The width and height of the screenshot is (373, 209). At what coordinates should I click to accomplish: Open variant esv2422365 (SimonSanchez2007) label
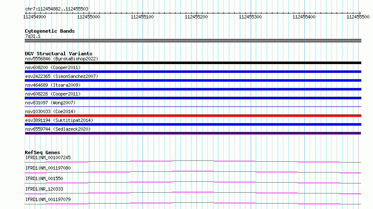pos(62,76)
